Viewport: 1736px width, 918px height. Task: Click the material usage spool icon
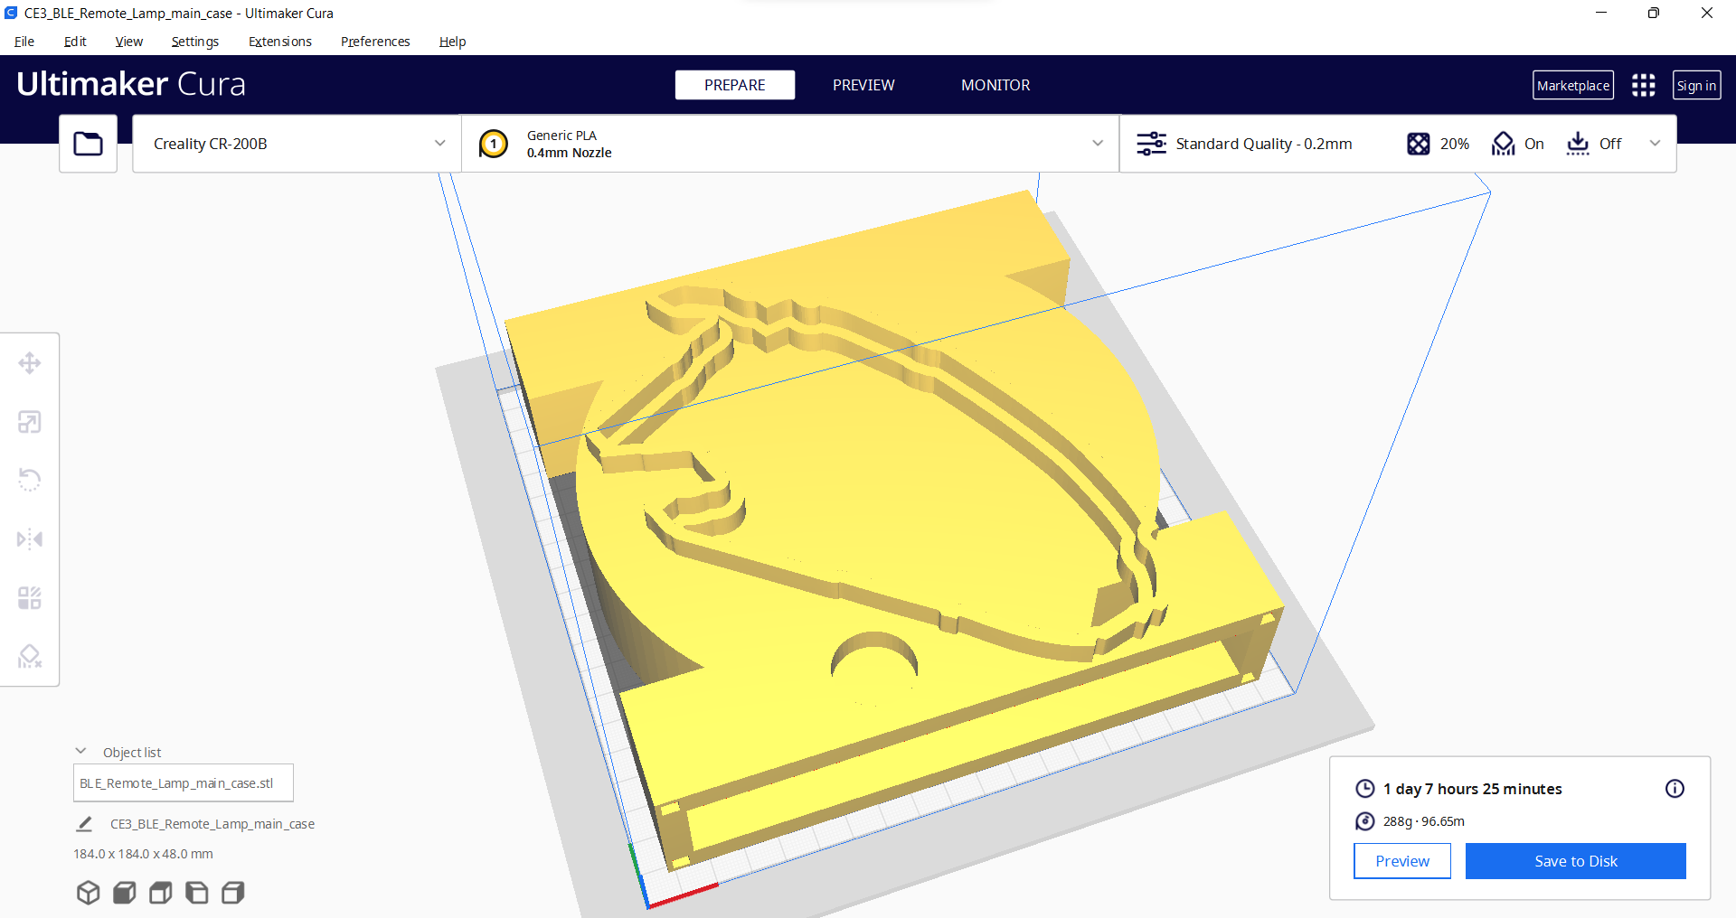tap(1365, 821)
